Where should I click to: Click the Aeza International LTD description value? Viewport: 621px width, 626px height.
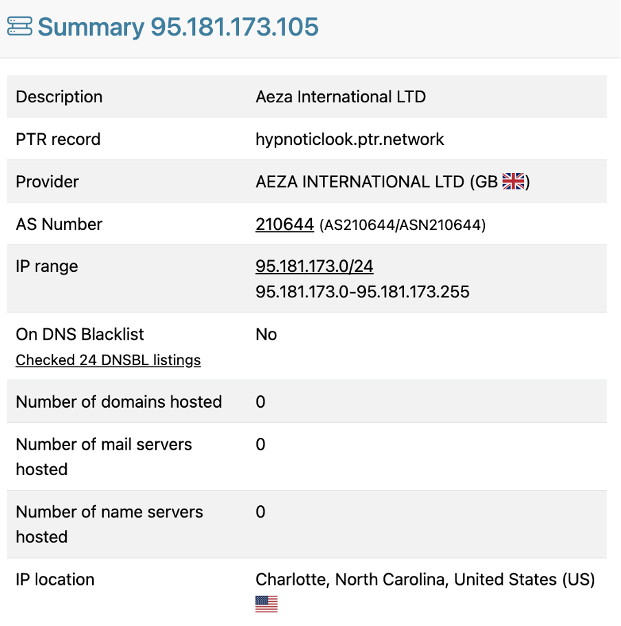point(341,97)
